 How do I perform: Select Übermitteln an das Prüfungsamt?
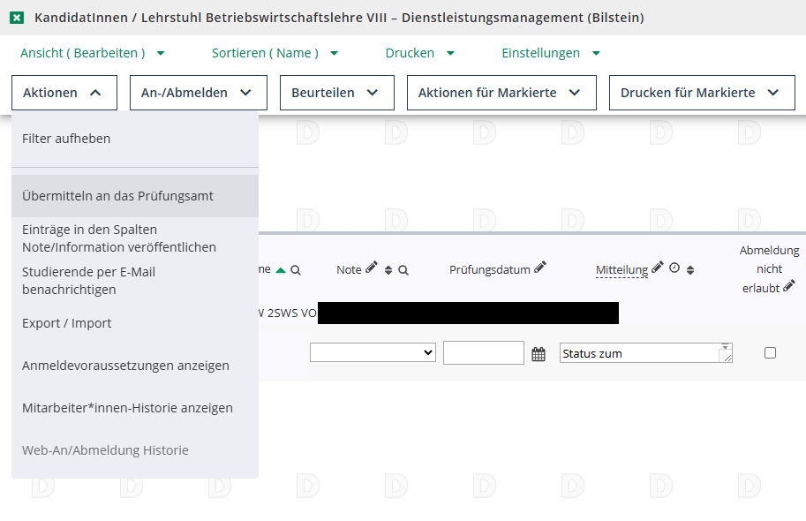(117, 196)
